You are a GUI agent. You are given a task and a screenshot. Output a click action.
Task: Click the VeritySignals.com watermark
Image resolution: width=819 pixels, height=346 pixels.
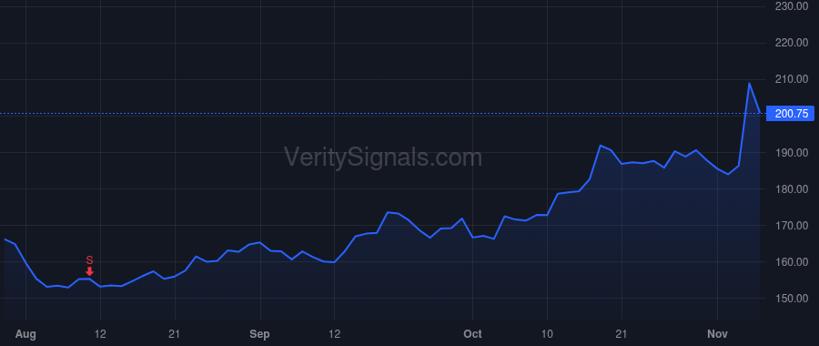pyautogui.click(x=383, y=157)
